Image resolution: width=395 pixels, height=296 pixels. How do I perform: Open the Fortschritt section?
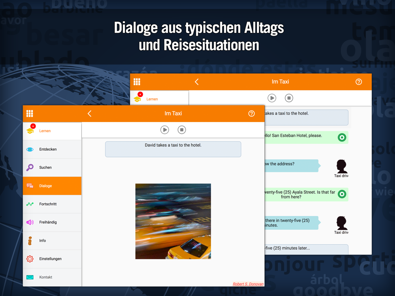click(x=52, y=204)
